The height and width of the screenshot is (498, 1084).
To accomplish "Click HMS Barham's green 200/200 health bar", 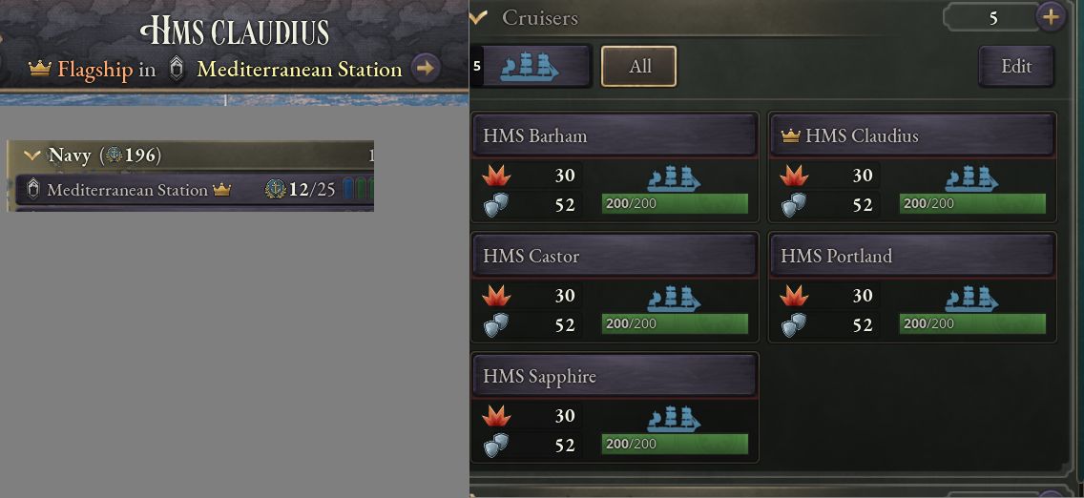I will 674,204.
